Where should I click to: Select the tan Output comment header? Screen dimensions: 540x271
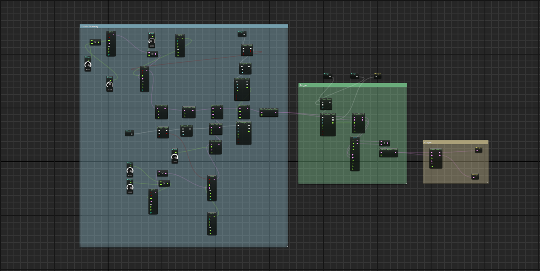[x=455, y=142]
